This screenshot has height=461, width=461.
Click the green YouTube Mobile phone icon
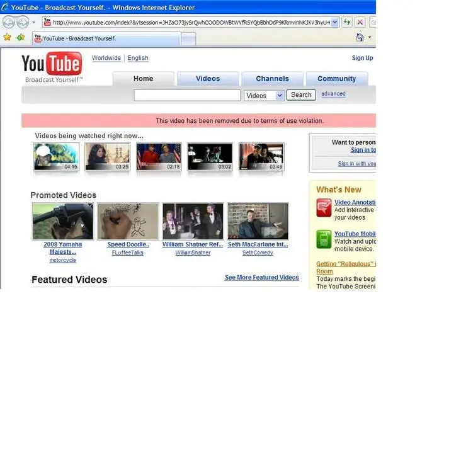pyautogui.click(x=324, y=239)
